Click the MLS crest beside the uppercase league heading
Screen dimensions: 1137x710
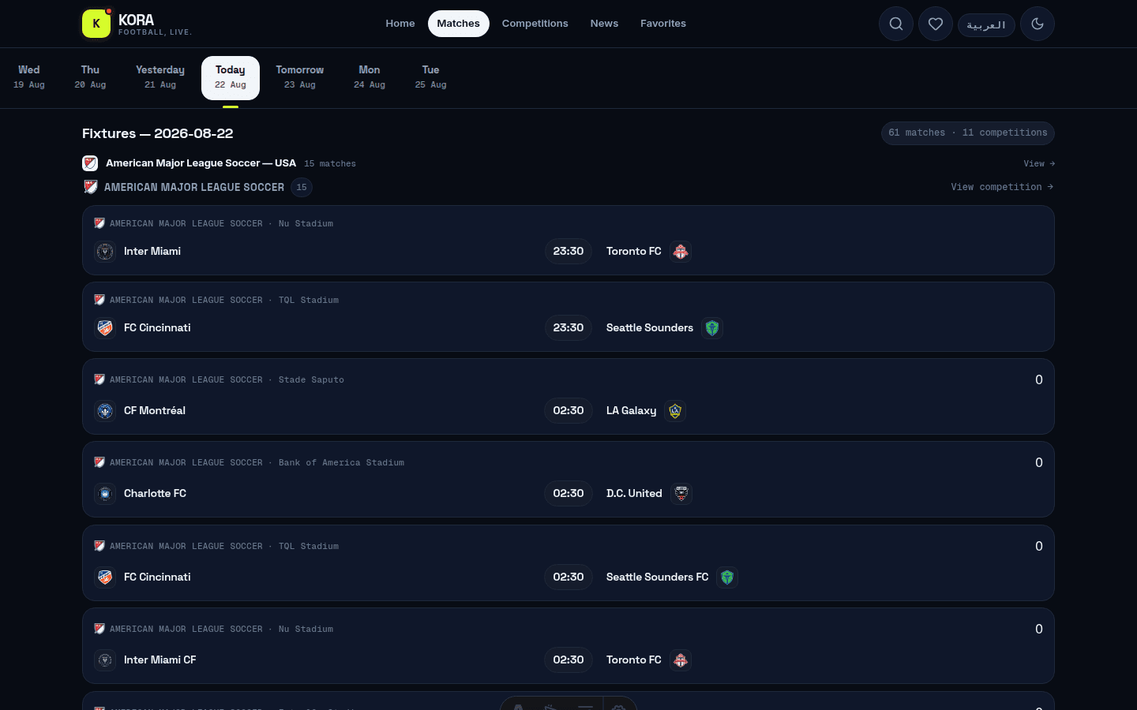click(x=91, y=187)
